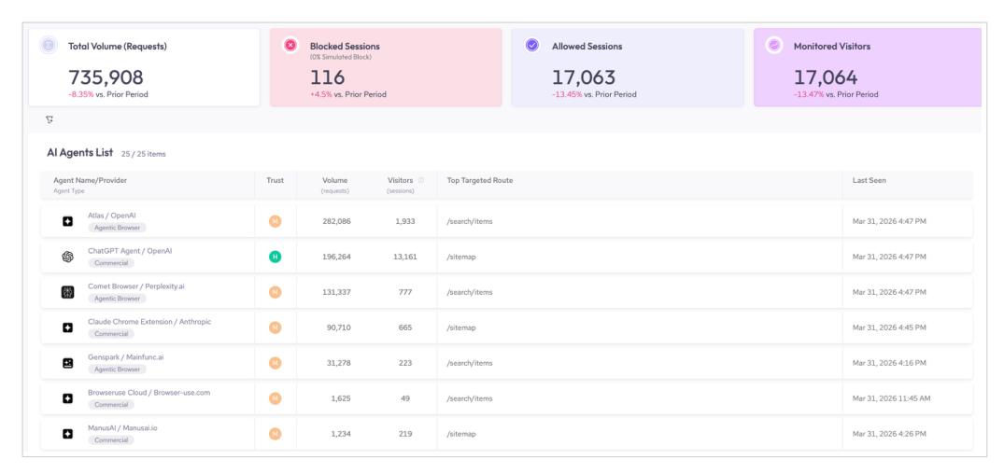The image size is (1004, 474).
Task: Click the Allowed Sessions checkmark icon
Action: click(532, 46)
